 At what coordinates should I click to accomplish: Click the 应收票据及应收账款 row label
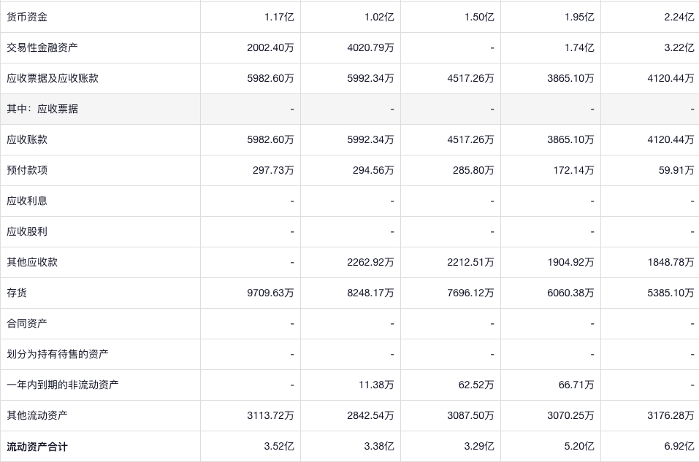click(x=53, y=78)
